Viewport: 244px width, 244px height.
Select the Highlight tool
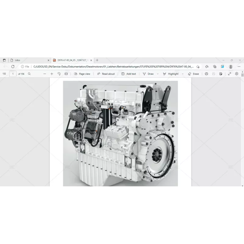[171, 74]
